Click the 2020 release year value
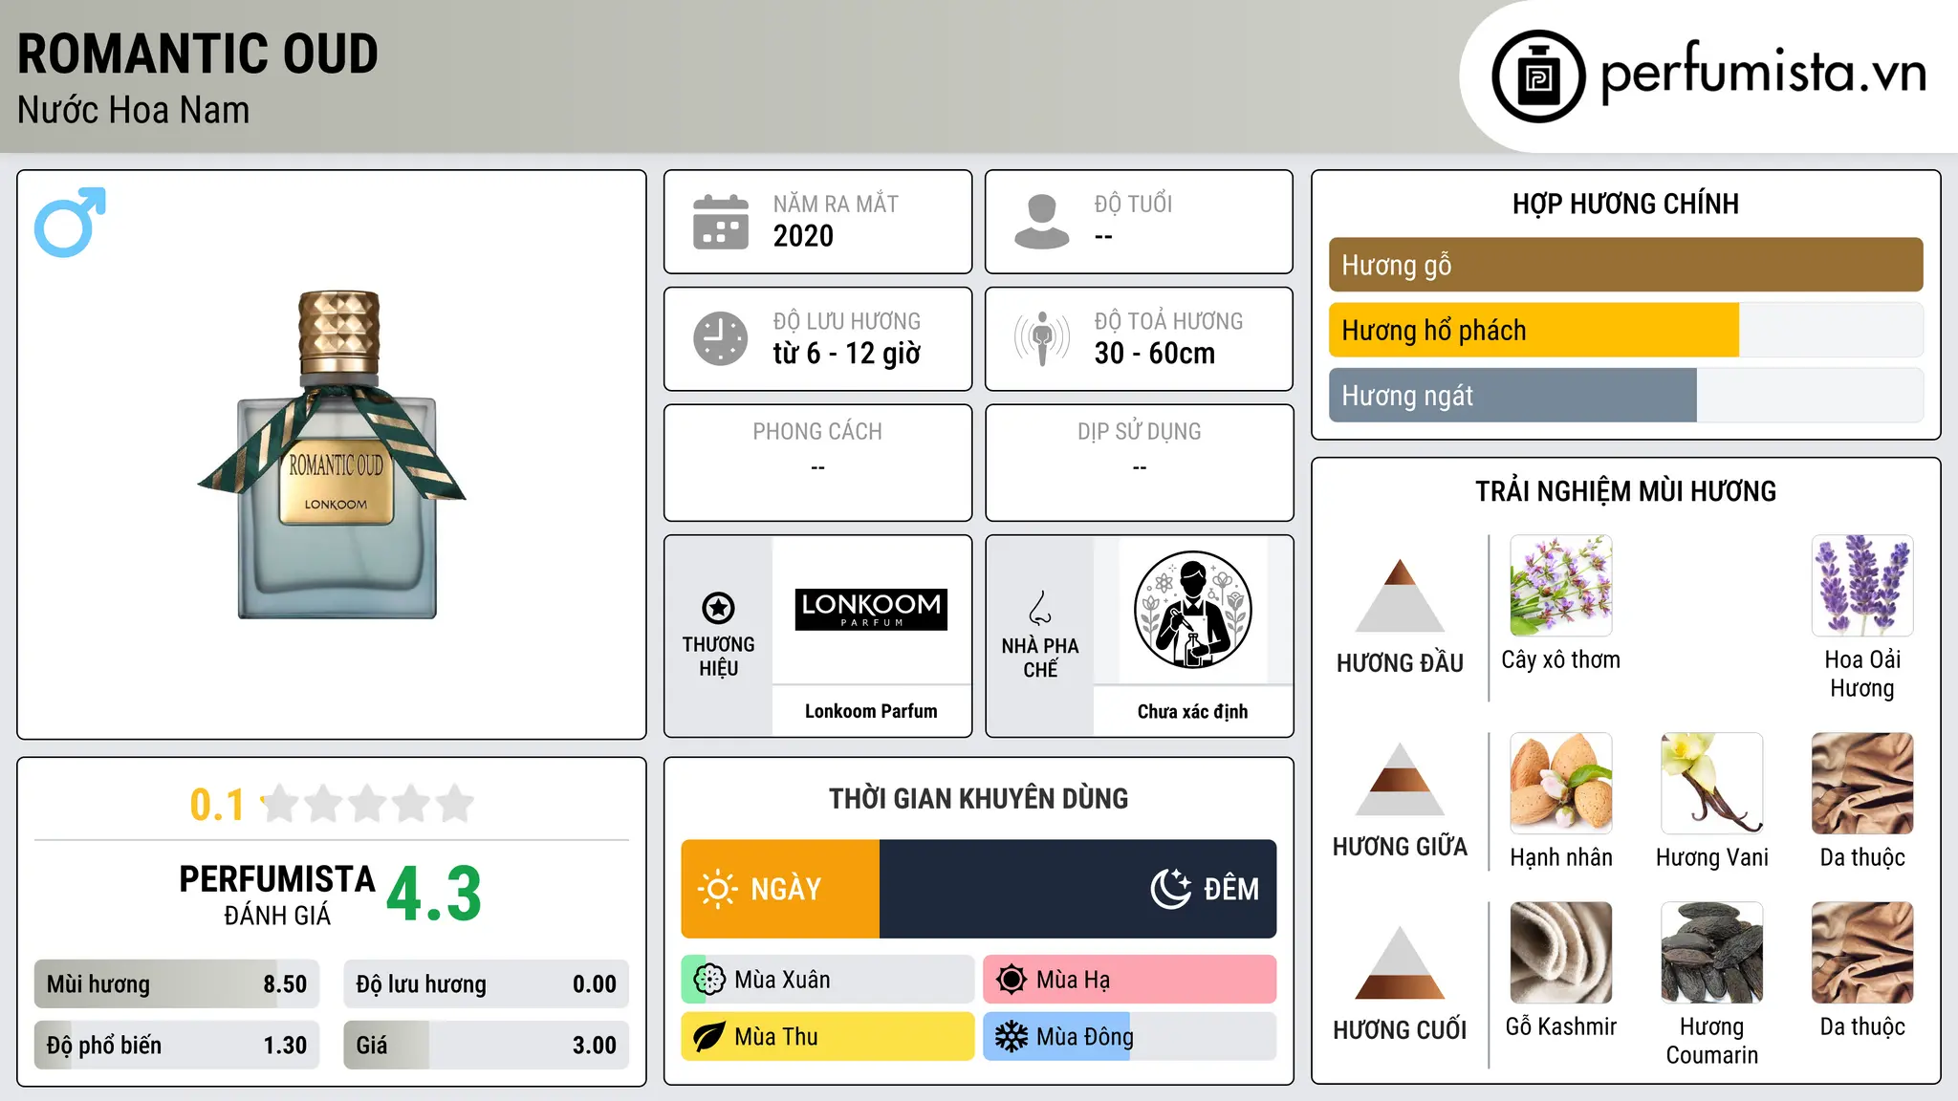Viewport: 1958px width, 1101px height. point(803,236)
